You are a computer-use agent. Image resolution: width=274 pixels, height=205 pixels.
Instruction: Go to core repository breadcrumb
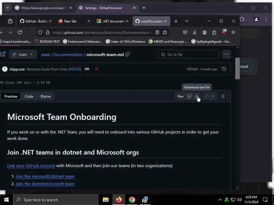pos(45,54)
